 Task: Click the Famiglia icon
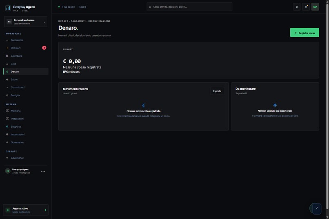tap(7, 95)
